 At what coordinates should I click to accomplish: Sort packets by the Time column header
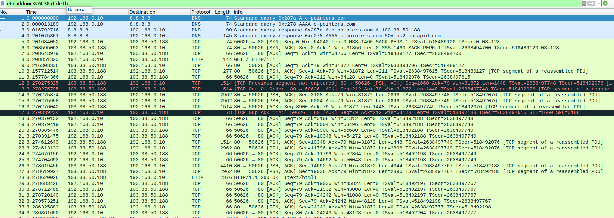click(32, 12)
